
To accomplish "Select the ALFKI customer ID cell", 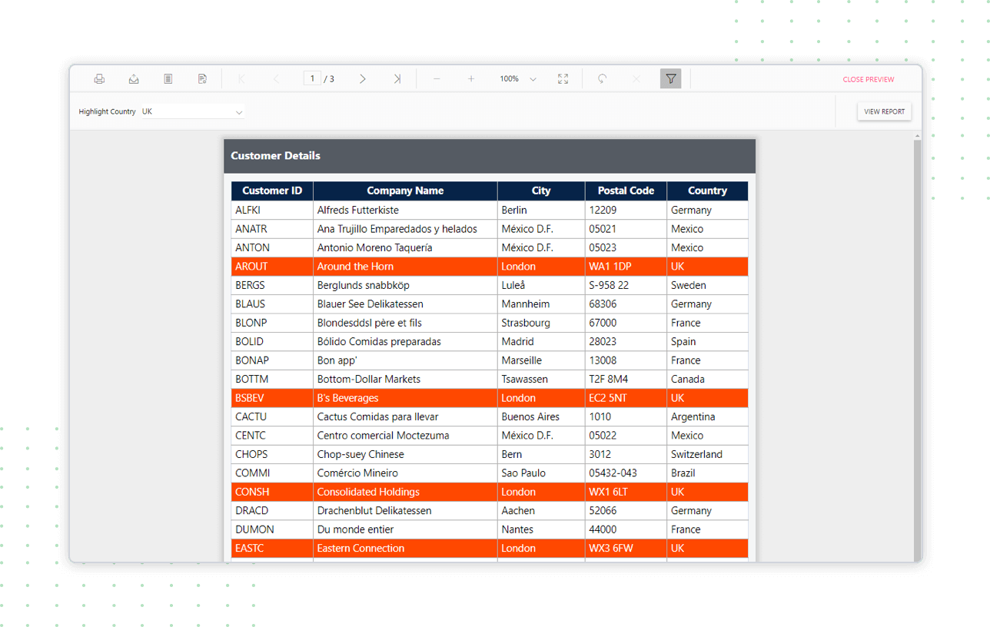I will (272, 210).
